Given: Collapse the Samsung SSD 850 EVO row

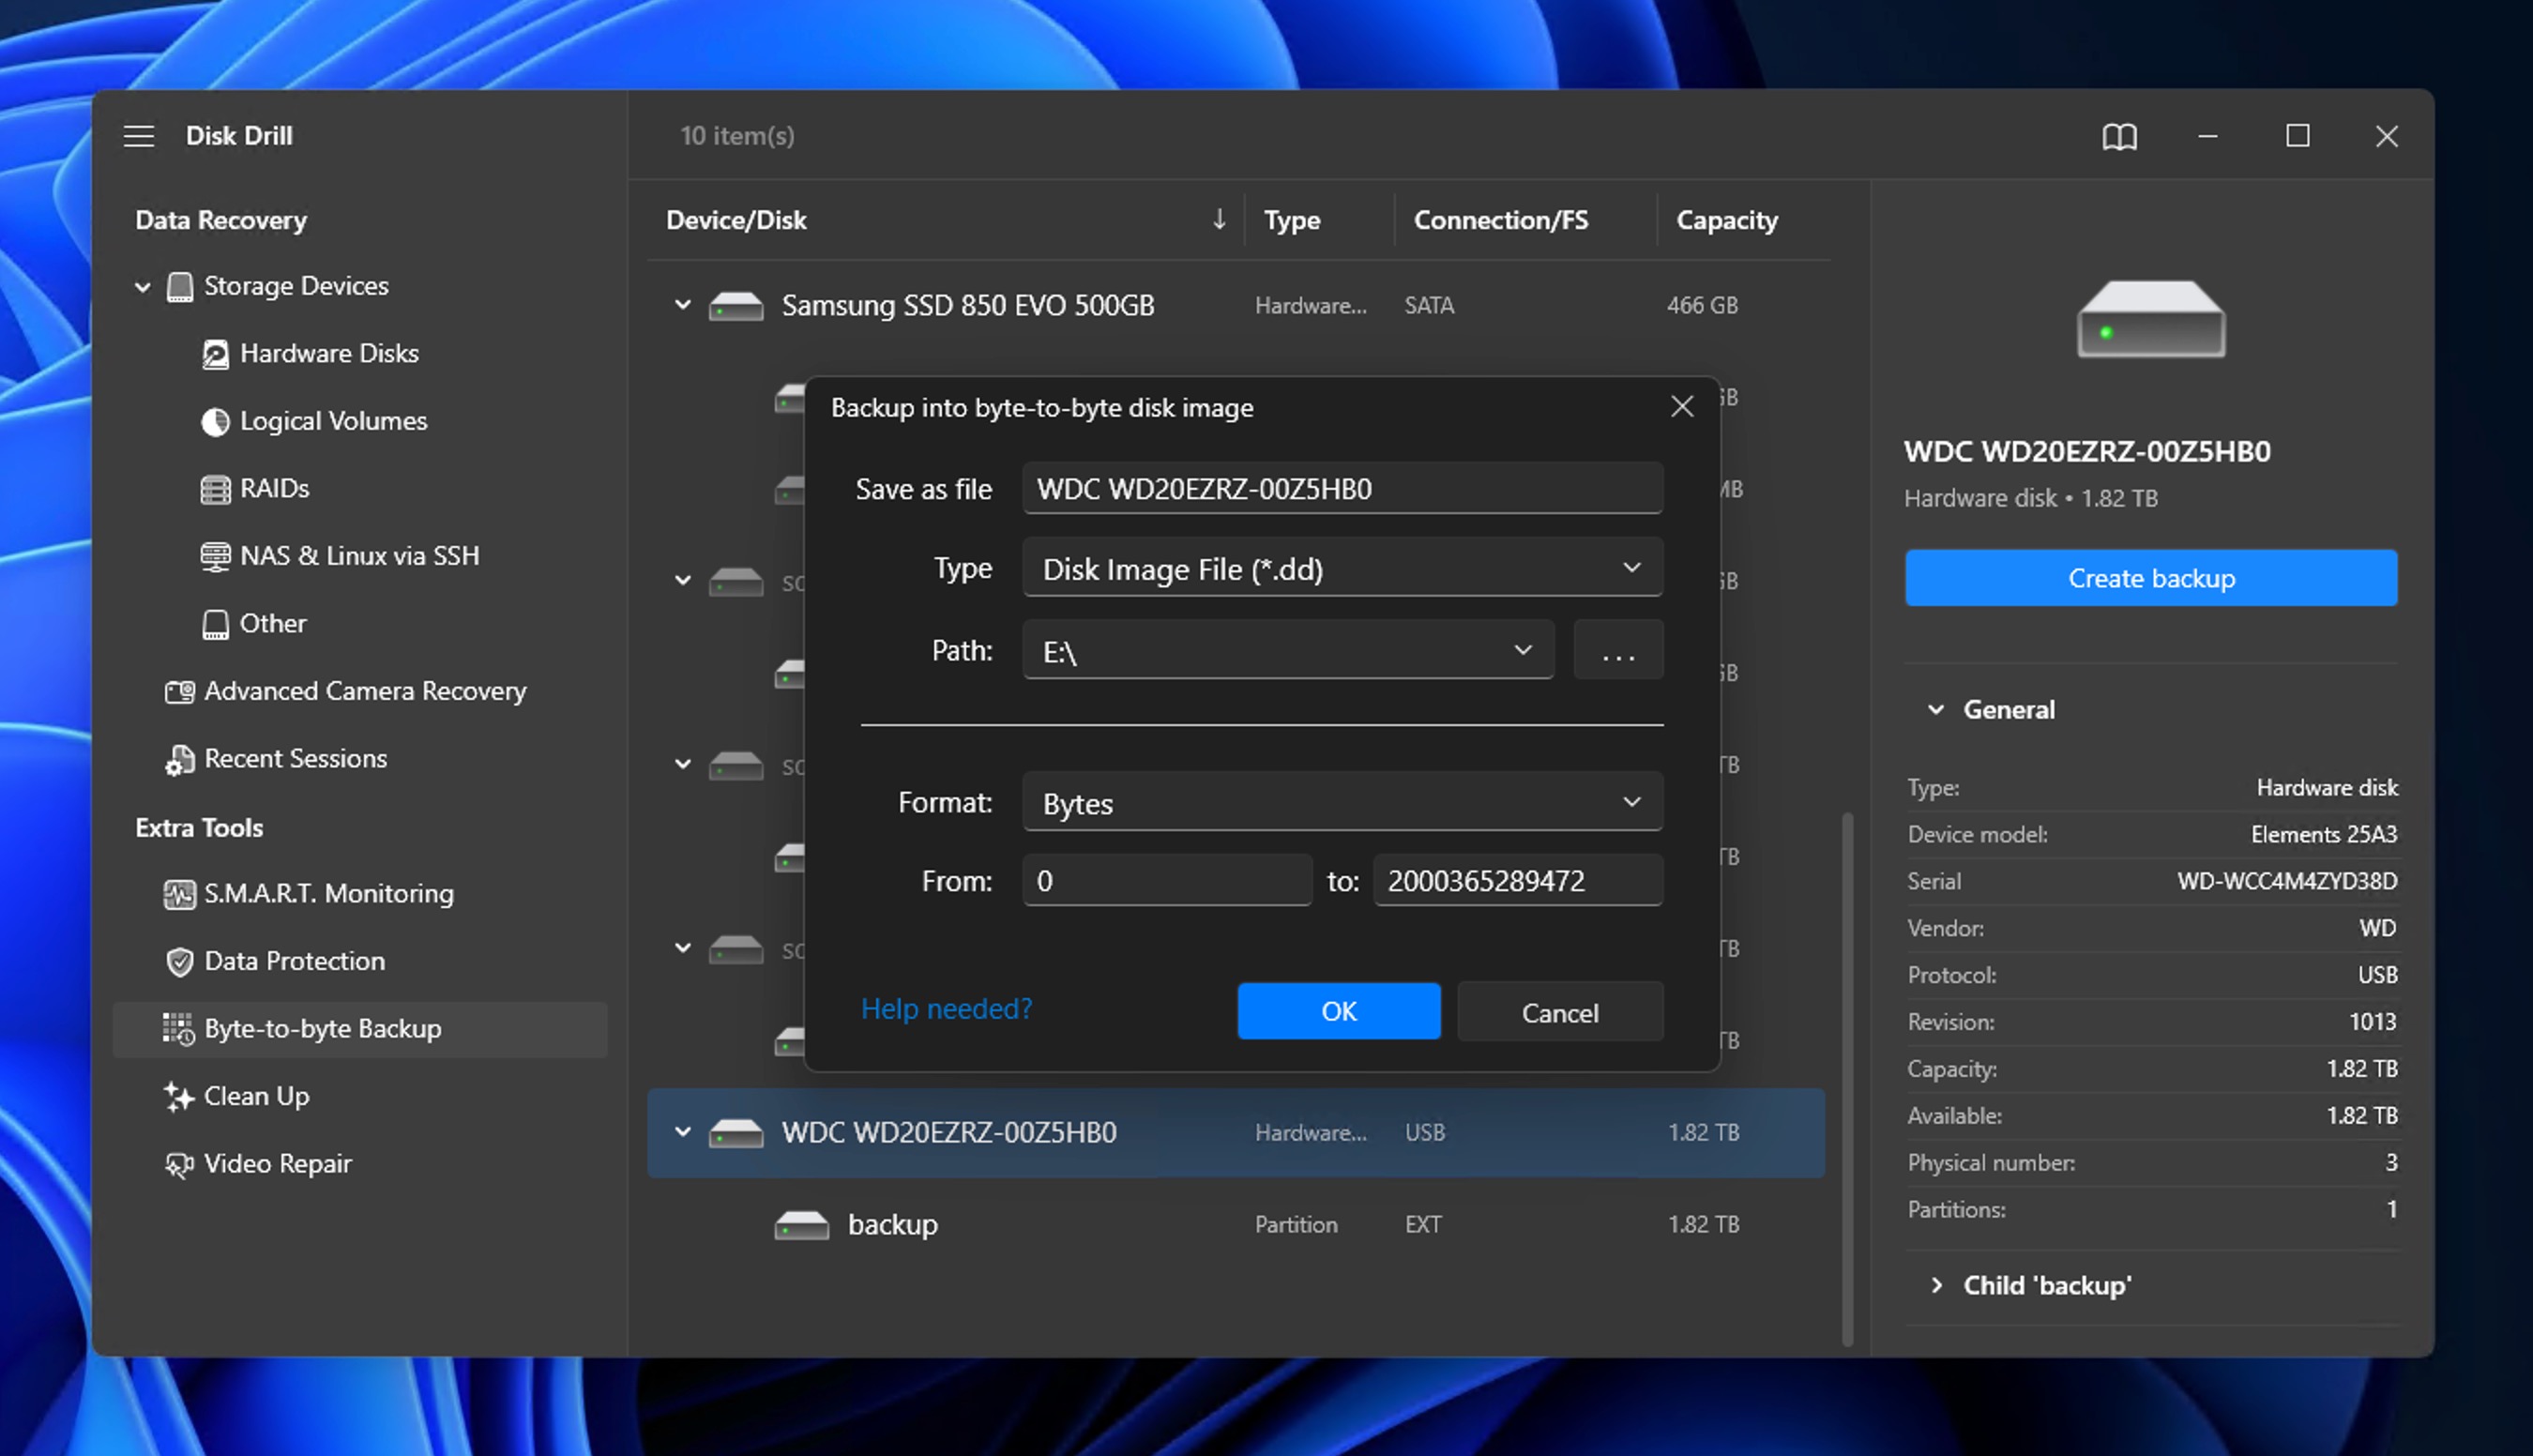Looking at the screenshot, I should (683, 305).
